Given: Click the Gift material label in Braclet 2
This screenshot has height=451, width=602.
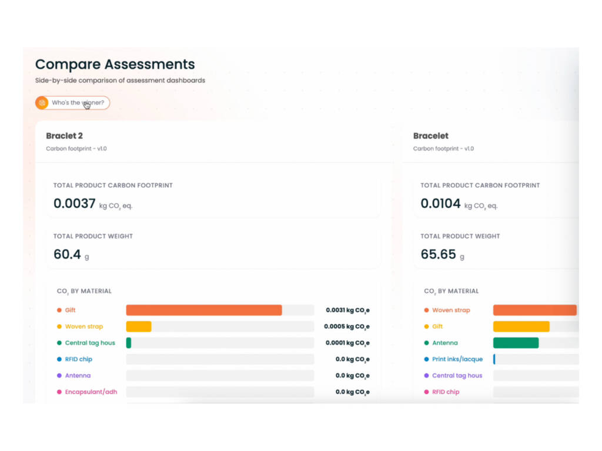Looking at the screenshot, I should click(x=71, y=310).
